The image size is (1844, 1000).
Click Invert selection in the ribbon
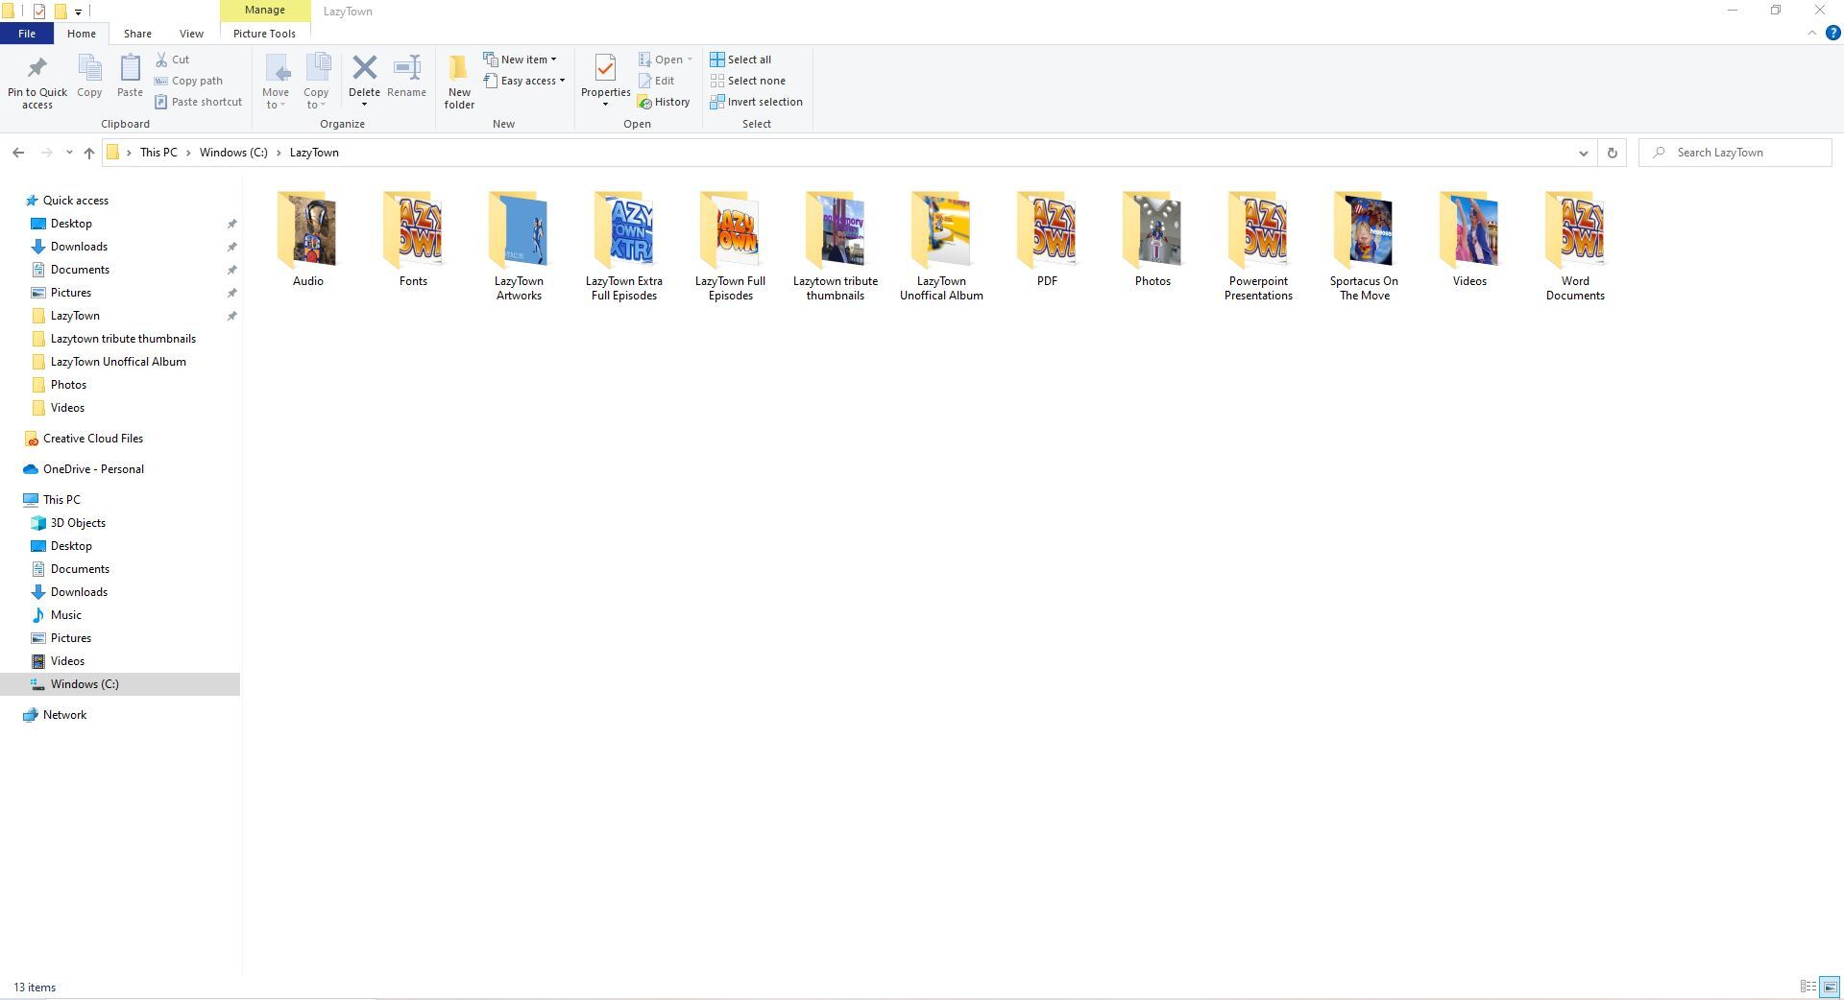coord(756,102)
